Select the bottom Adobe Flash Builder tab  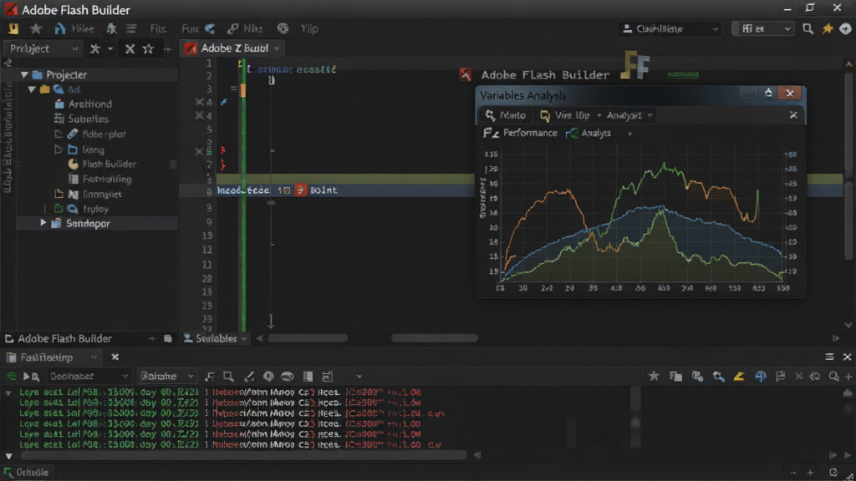[59, 339]
